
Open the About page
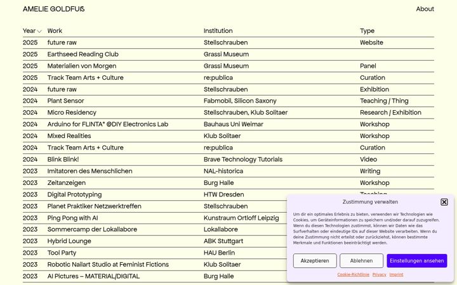425,9
